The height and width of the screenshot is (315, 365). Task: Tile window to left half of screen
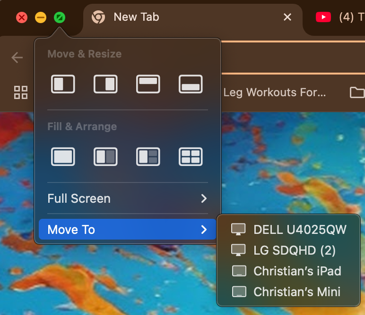pos(63,84)
